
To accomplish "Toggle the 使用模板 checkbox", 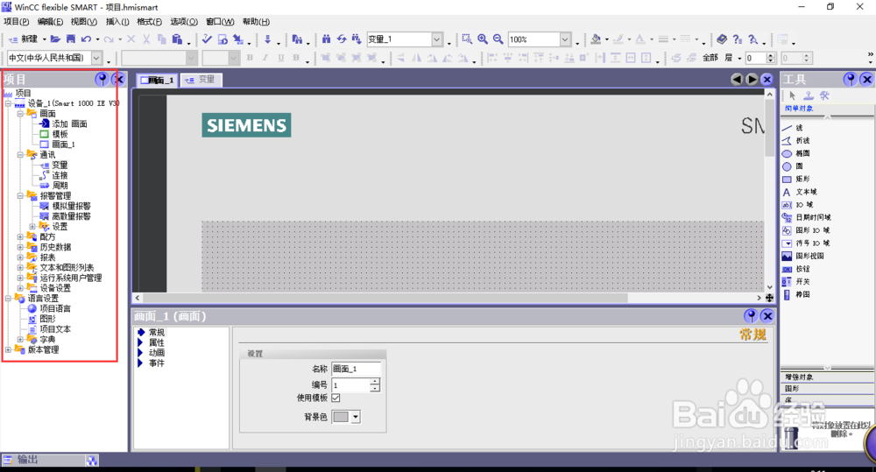I will [336, 398].
